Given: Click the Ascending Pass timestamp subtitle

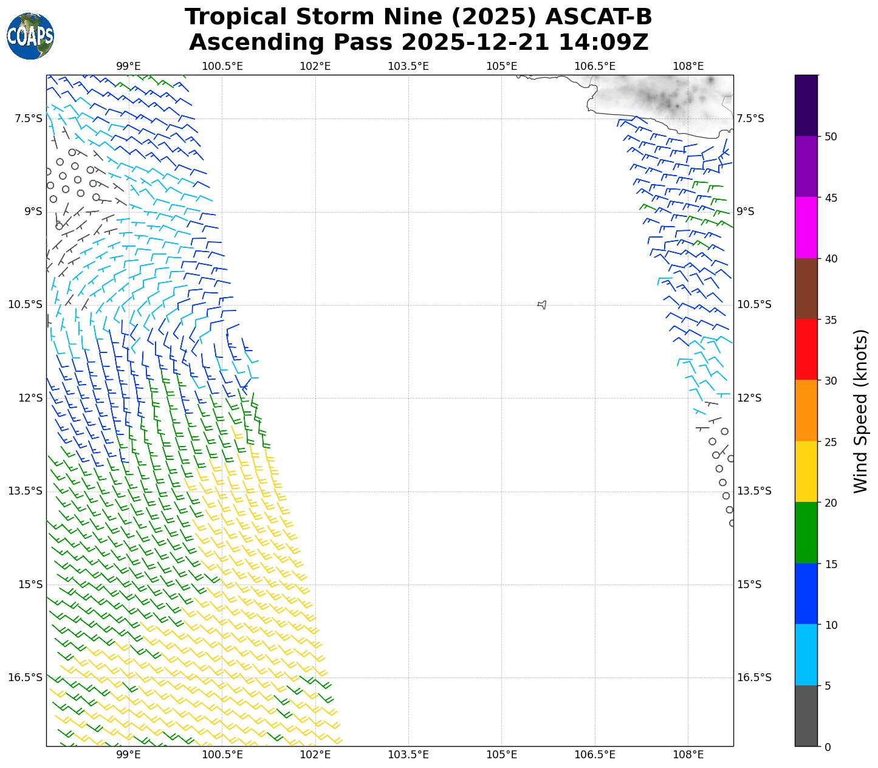Looking at the screenshot, I should pos(418,43).
